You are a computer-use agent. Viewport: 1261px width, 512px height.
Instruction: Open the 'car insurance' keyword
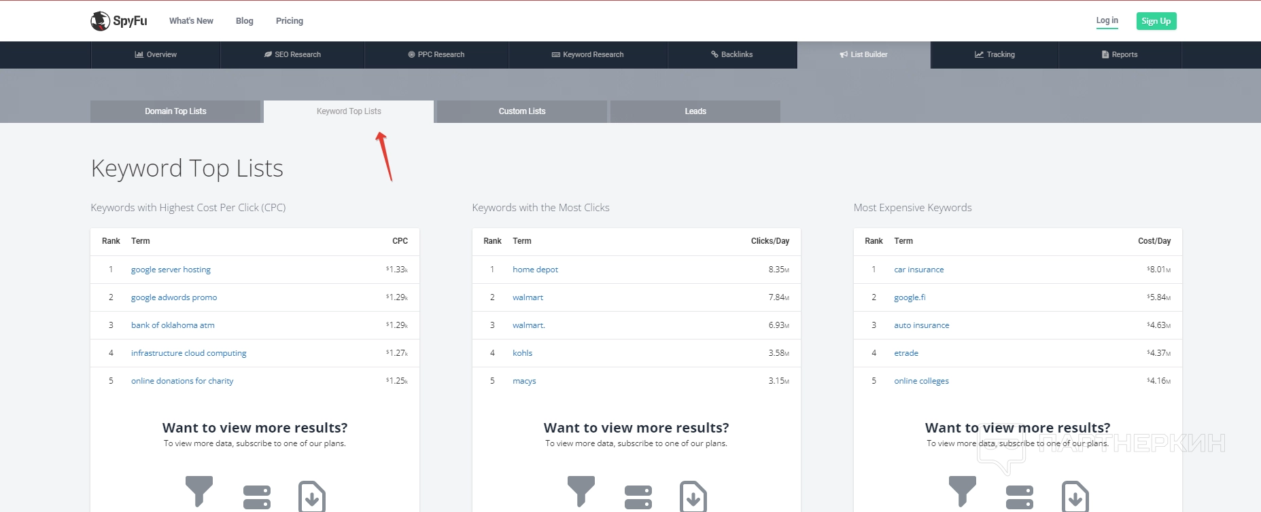coord(919,270)
